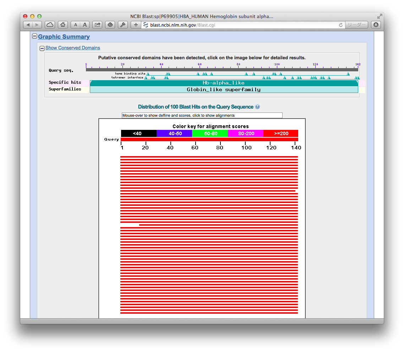Go to browser home page

tap(62, 25)
